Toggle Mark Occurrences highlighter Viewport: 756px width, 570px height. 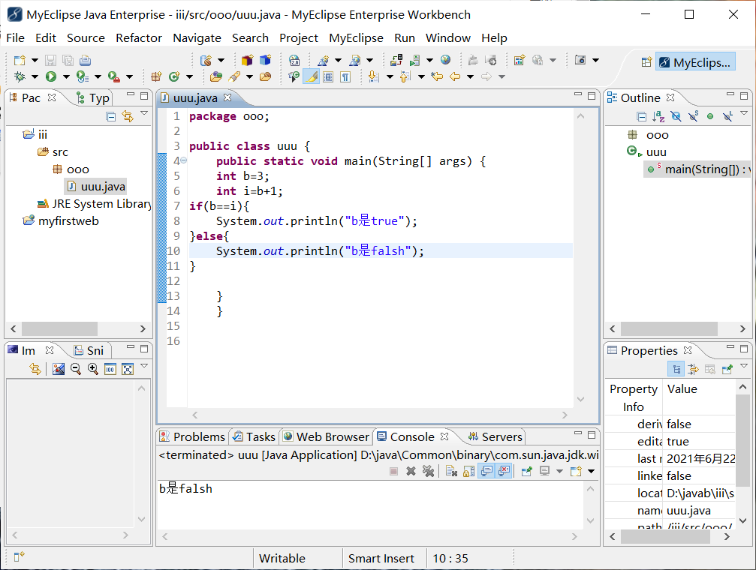pos(312,76)
